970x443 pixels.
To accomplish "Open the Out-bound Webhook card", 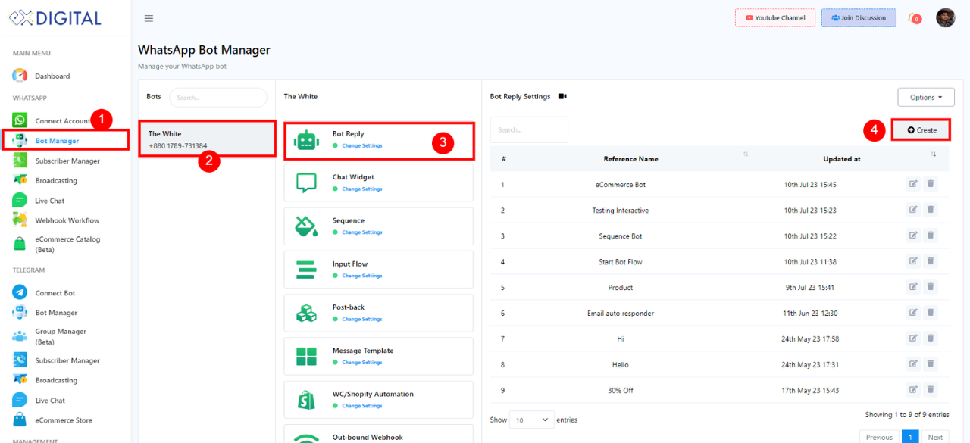I will pos(378,434).
